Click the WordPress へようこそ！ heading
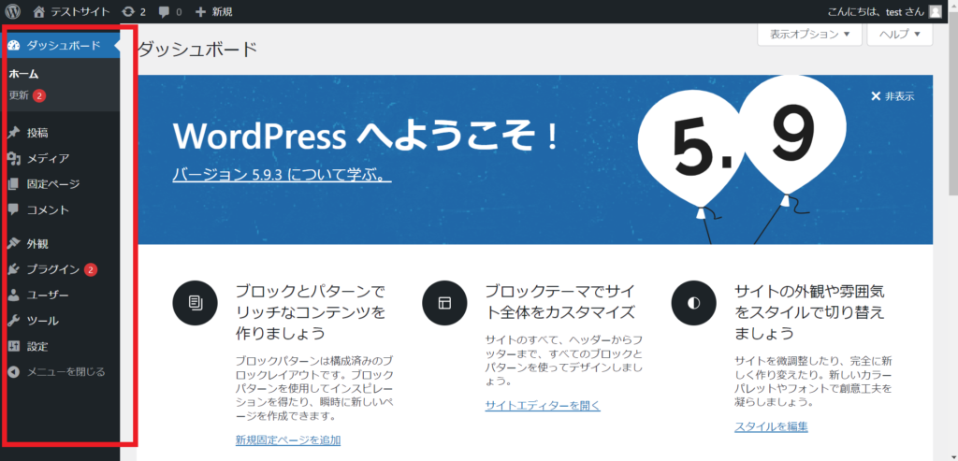The height and width of the screenshot is (461, 958). (366, 137)
